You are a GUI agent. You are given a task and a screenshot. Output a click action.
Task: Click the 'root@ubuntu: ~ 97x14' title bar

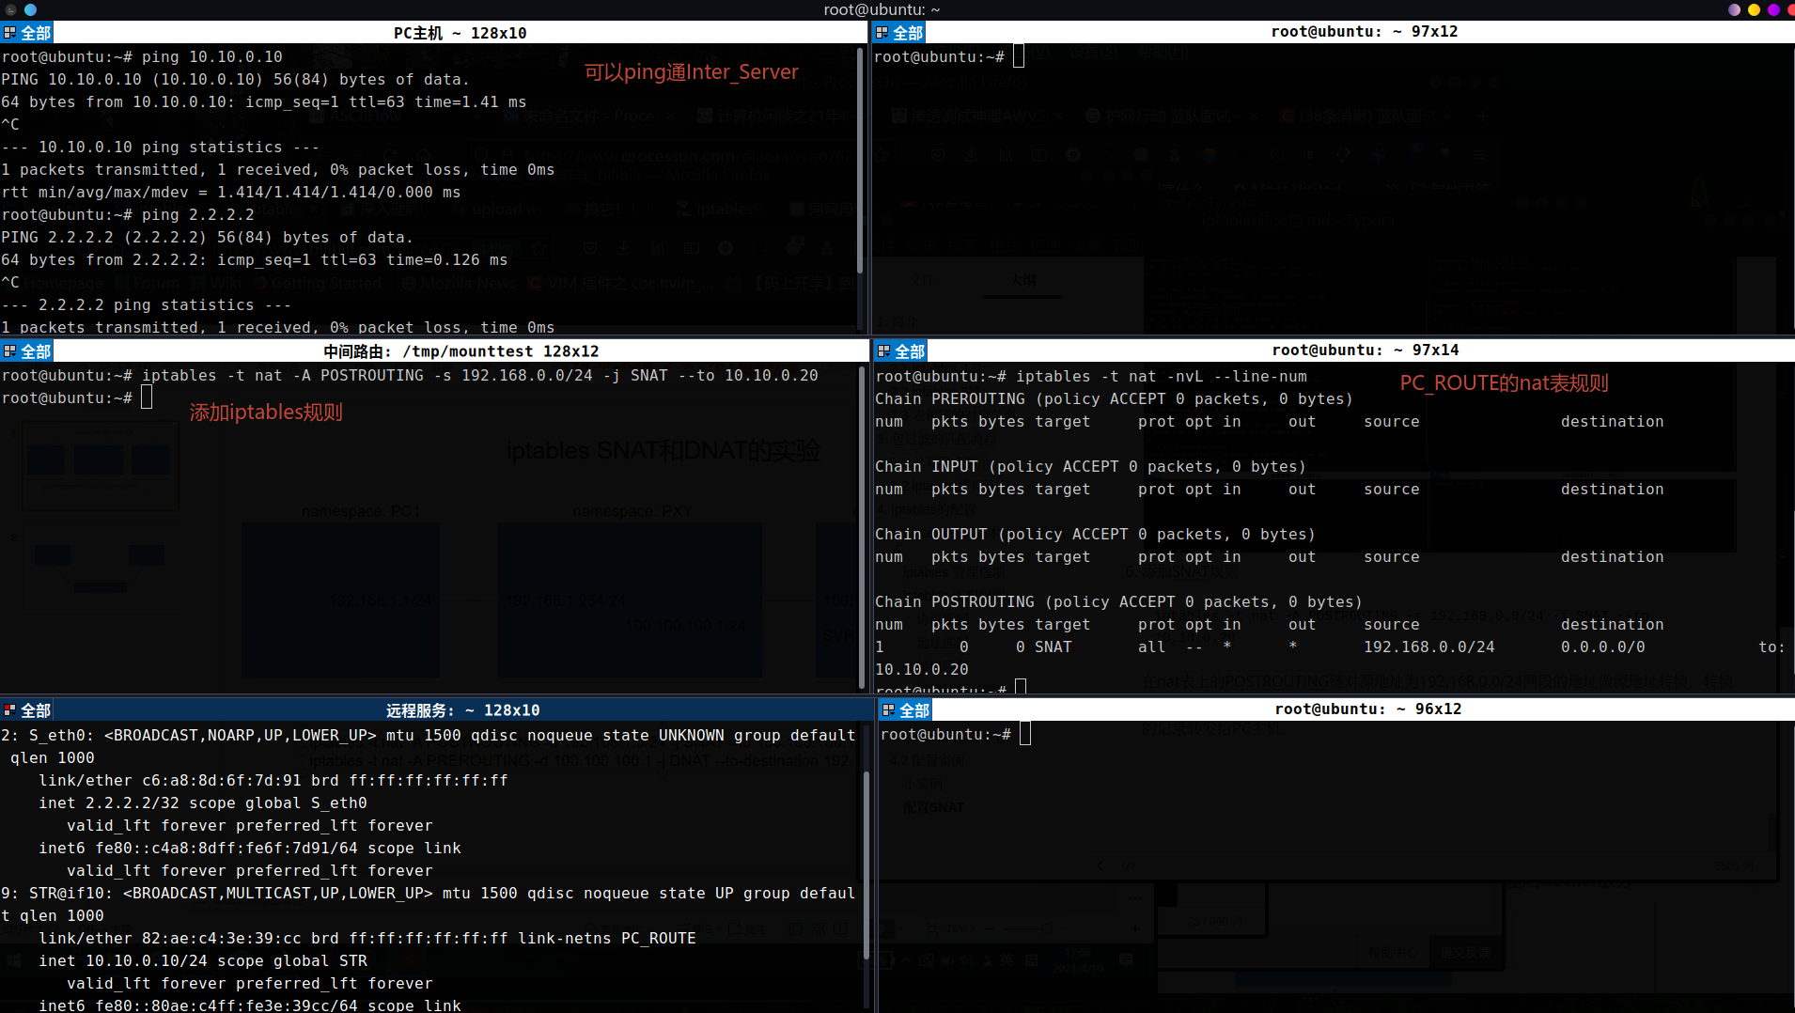tap(1365, 351)
